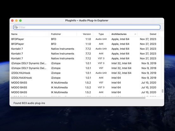Click version 7.7.2 in Kontakt 7 Audio Unit row
The image size is (175, 131).
pos(88,49)
